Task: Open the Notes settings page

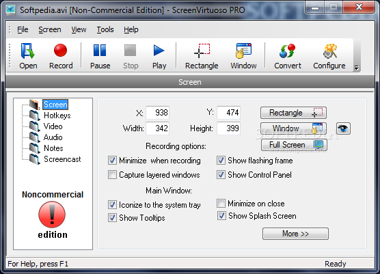Action: coord(53,148)
